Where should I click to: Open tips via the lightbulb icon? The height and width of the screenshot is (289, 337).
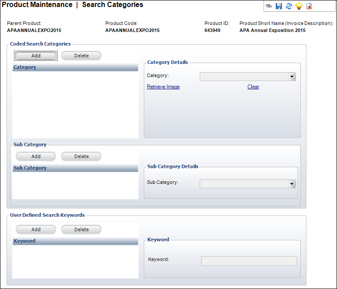[299, 6]
